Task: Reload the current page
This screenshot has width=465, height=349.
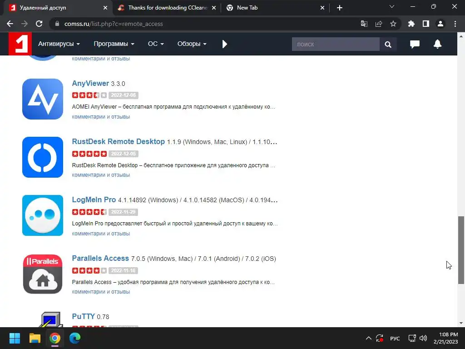Action: click(x=39, y=24)
